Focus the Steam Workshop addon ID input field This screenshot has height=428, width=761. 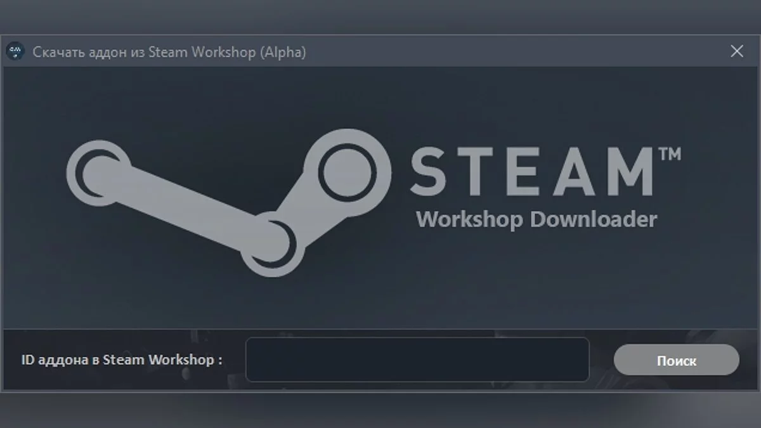pyautogui.click(x=417, y=360)
